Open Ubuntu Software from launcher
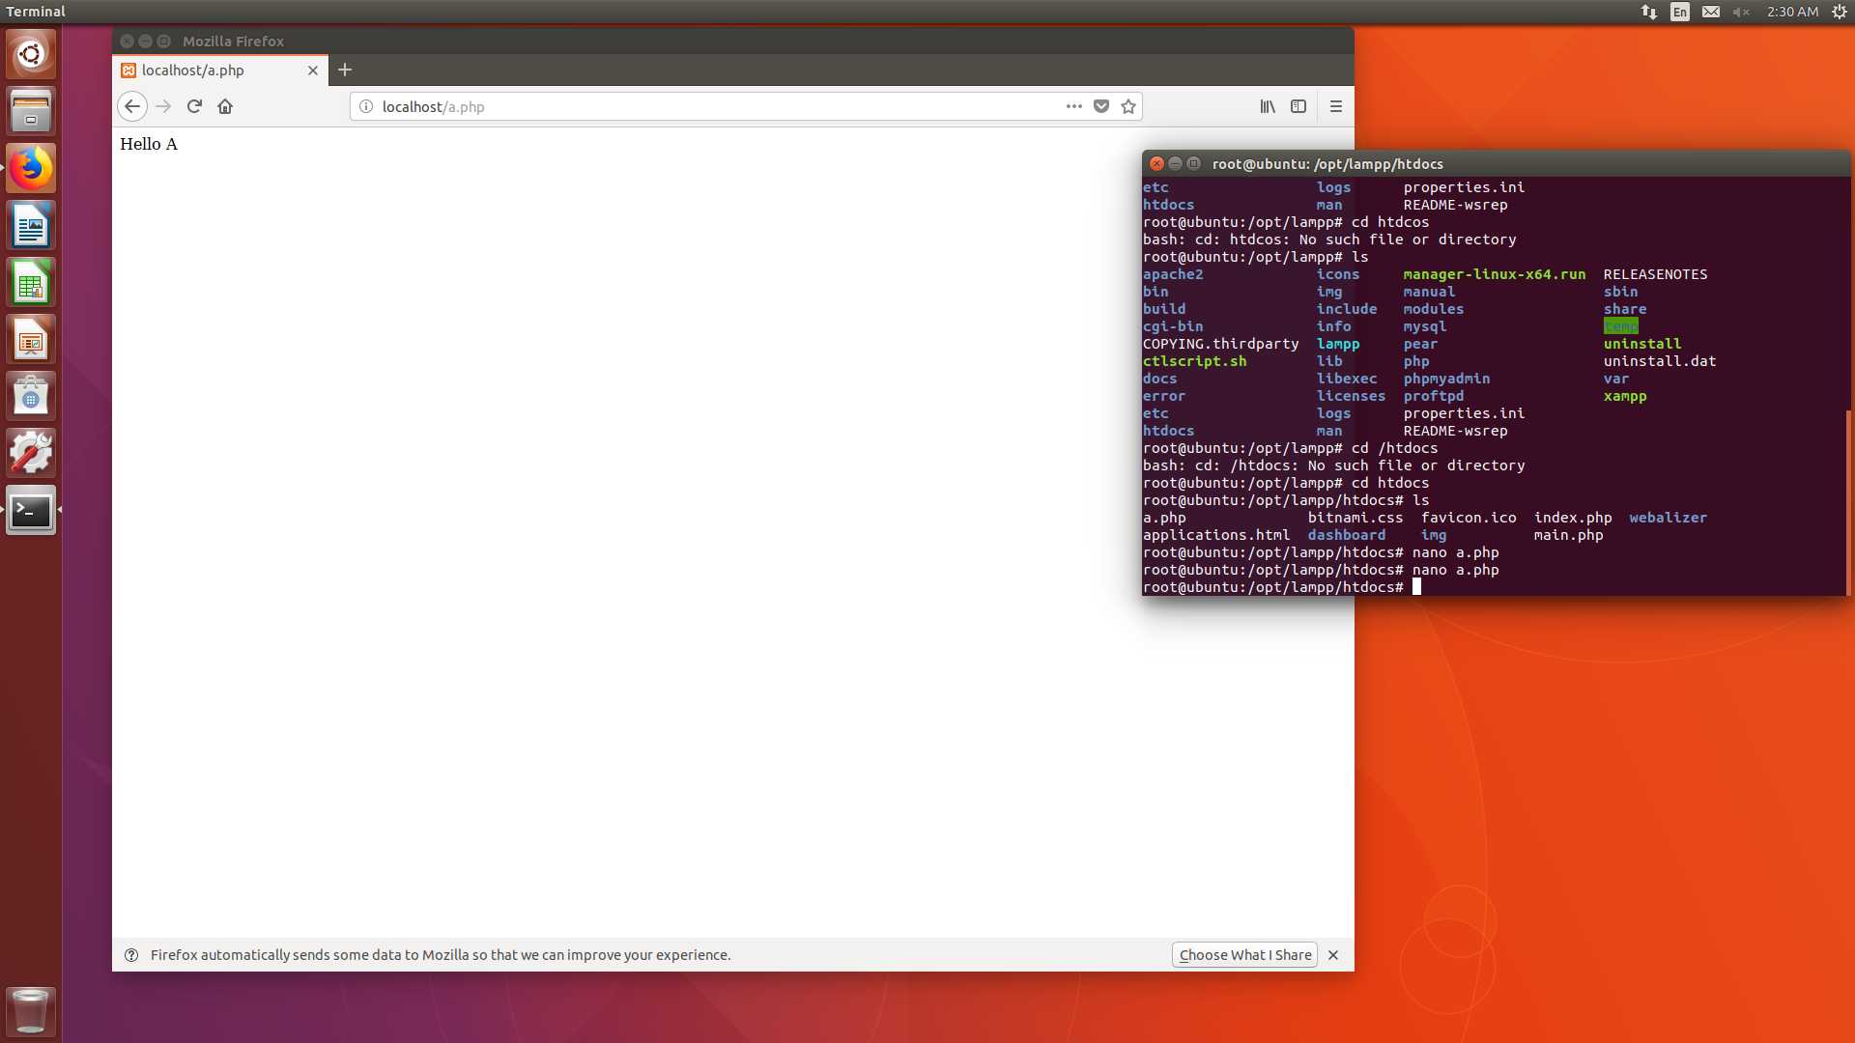The image size is (1855, 1043). pos(31,396)
